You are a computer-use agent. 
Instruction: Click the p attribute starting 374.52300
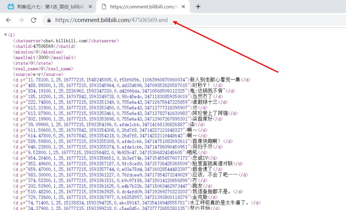click(x=105, y=181)
